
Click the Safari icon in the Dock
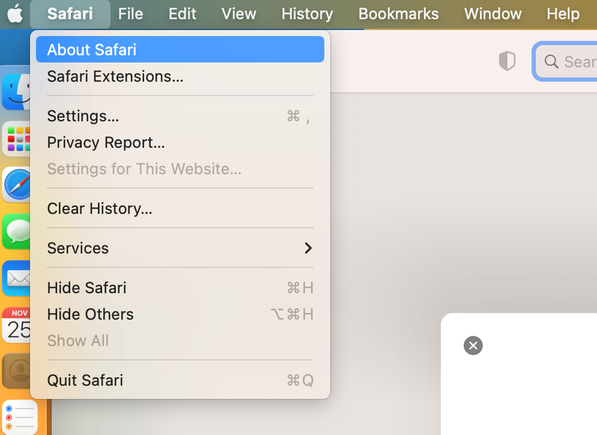pos(16,184)
